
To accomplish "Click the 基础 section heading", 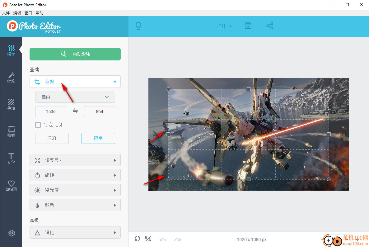I will pos(34,69).
